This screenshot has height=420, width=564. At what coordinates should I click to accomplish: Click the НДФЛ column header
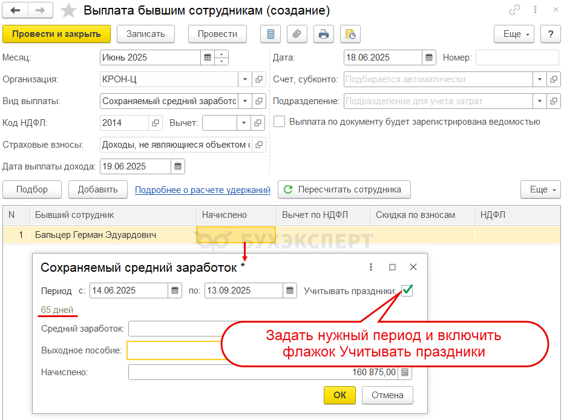(517, 215)
